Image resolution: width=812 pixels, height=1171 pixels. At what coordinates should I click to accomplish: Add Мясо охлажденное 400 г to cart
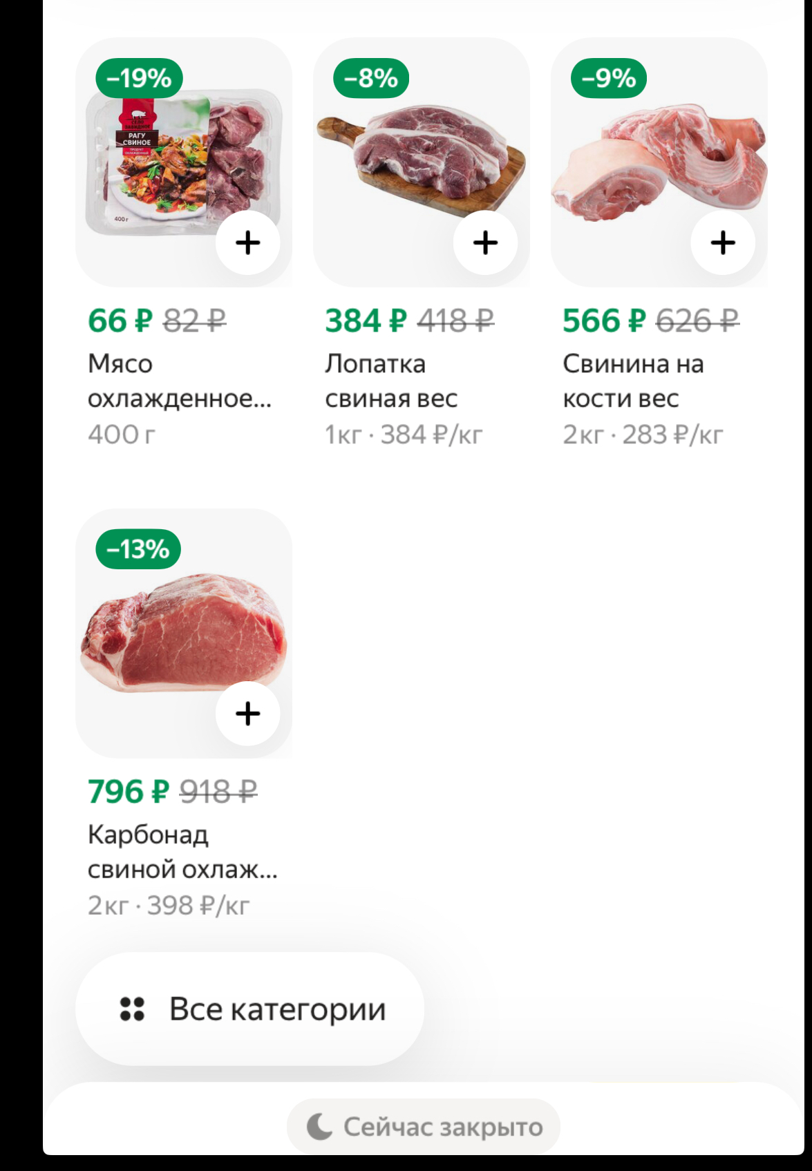[247, 242]
